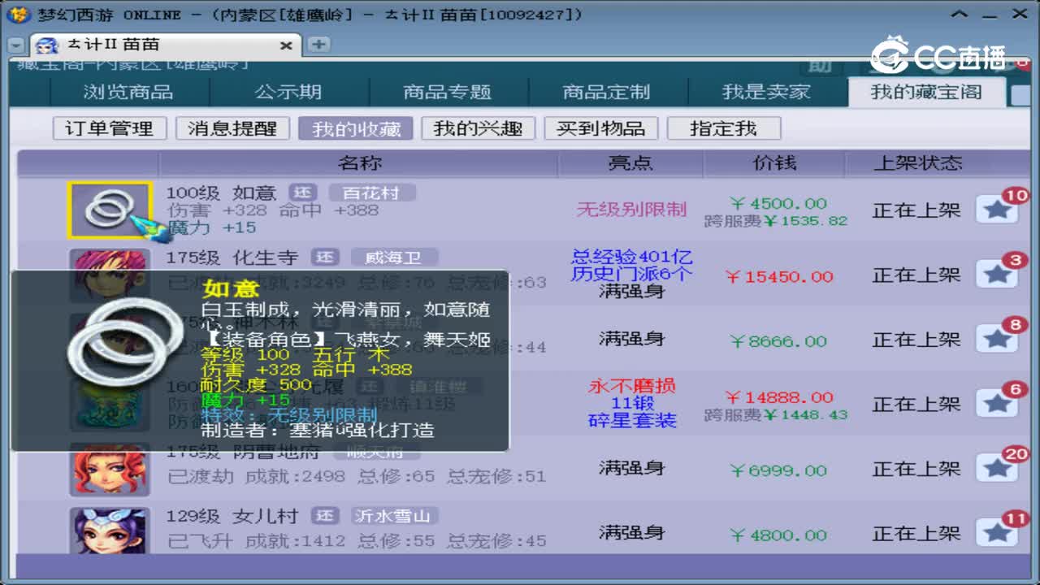Click the 碎星套装 highlight text
1040x585 pixels.
click(x=631, y=420)
